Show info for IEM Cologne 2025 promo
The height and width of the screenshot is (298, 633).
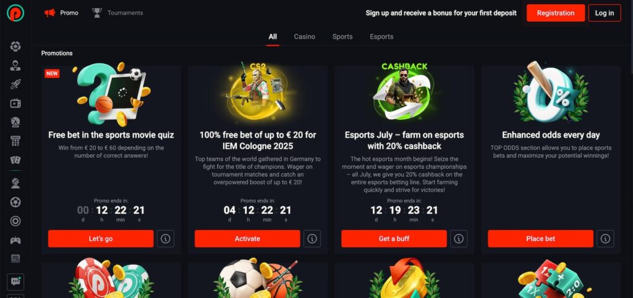point(312,239)
